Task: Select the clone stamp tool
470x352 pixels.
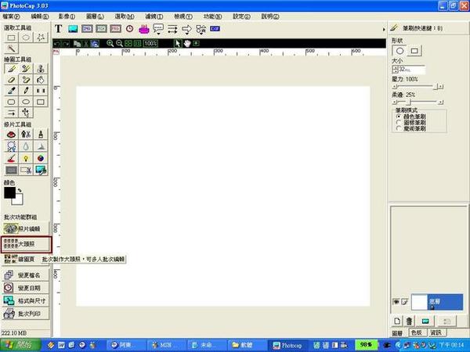Action: tap(41, 69)
